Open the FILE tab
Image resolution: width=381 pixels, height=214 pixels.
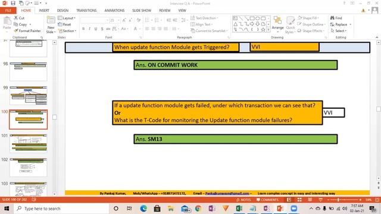click(8, 11)
